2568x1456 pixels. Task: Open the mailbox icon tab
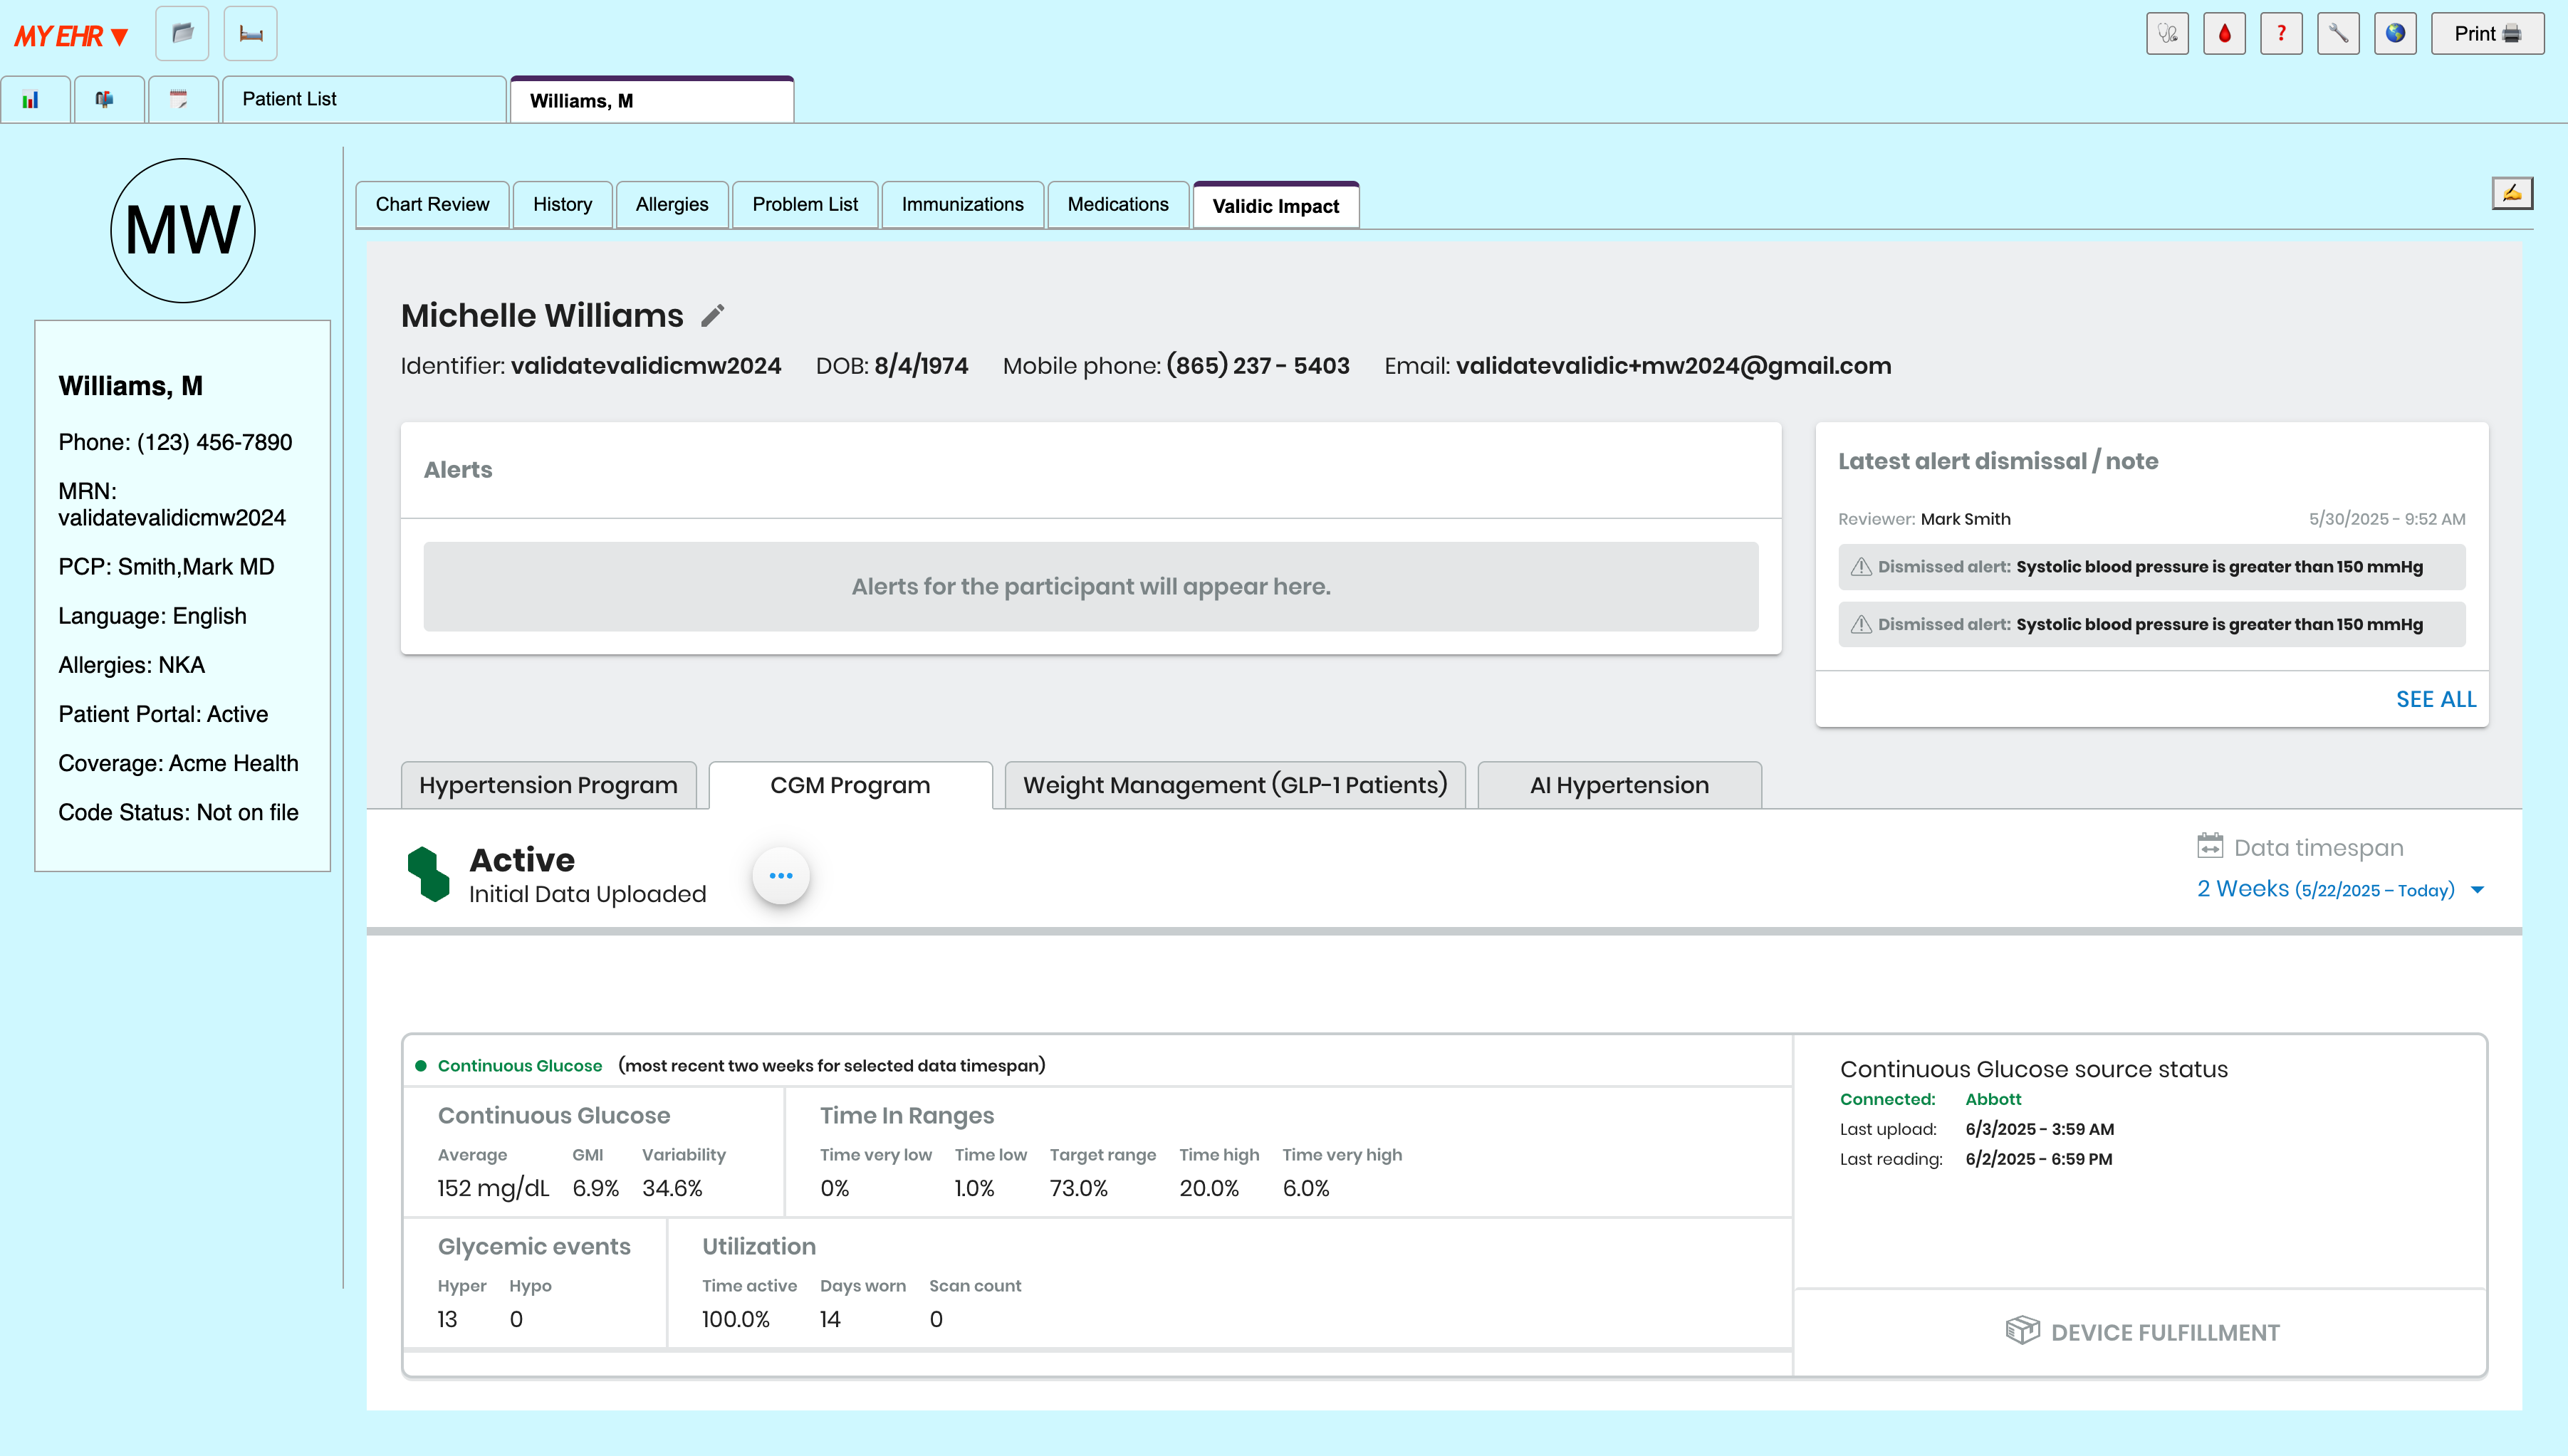coord(105,100)
